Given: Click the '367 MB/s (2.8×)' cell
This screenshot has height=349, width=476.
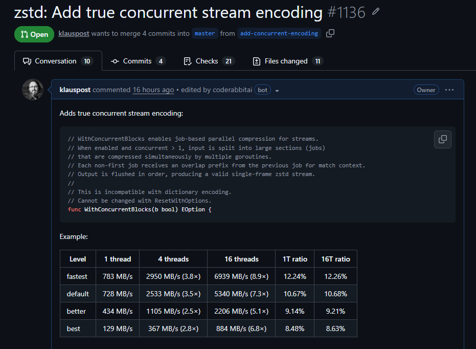Looking at the screenshot, I should (x=173, y=329).
